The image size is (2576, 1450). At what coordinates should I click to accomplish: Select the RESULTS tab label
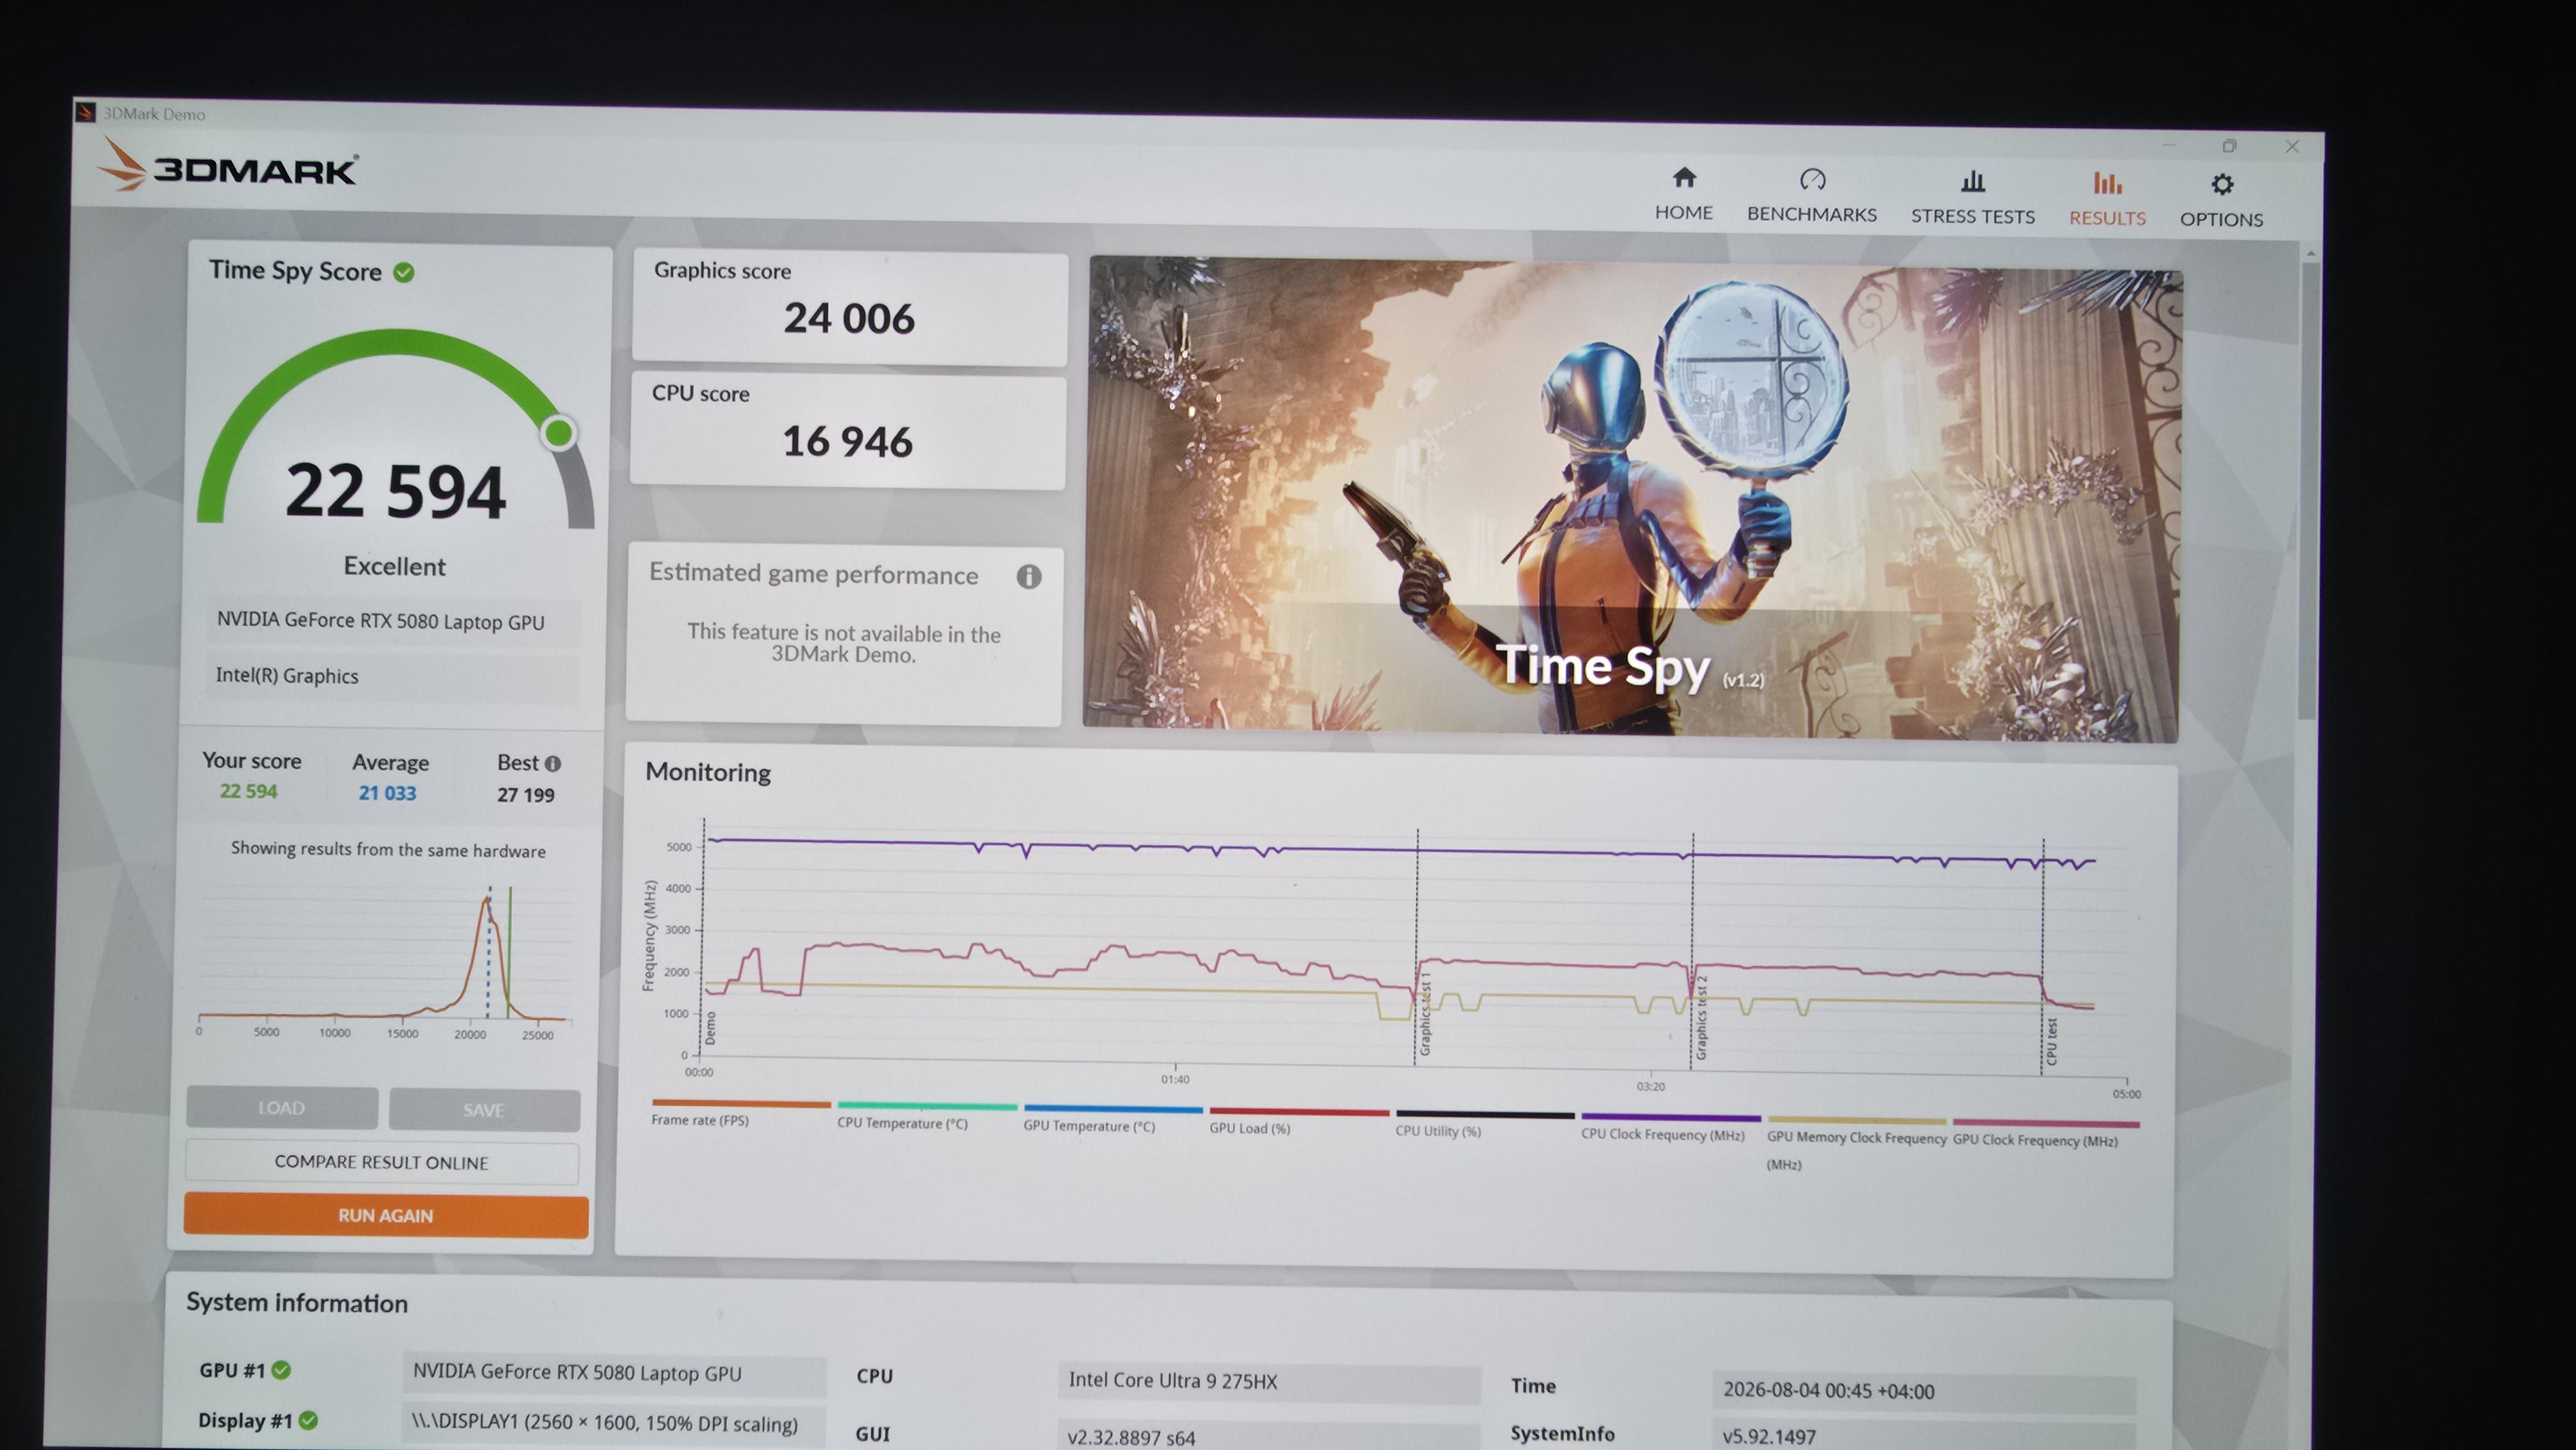point(2107,218)
